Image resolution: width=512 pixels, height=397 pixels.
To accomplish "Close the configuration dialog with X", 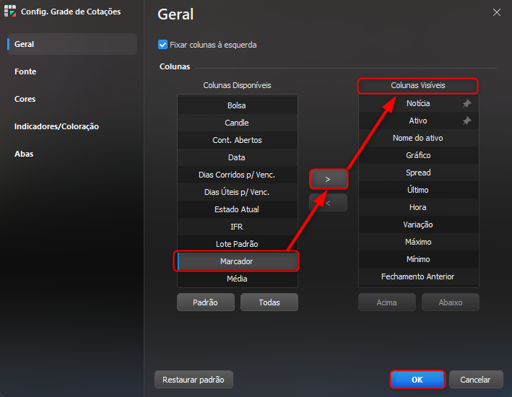I will coord(497,12).
